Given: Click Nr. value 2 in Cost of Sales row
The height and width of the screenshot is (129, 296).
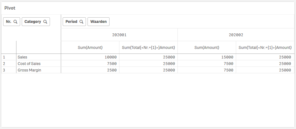Looking at the screenshot, I should point(9,64).
